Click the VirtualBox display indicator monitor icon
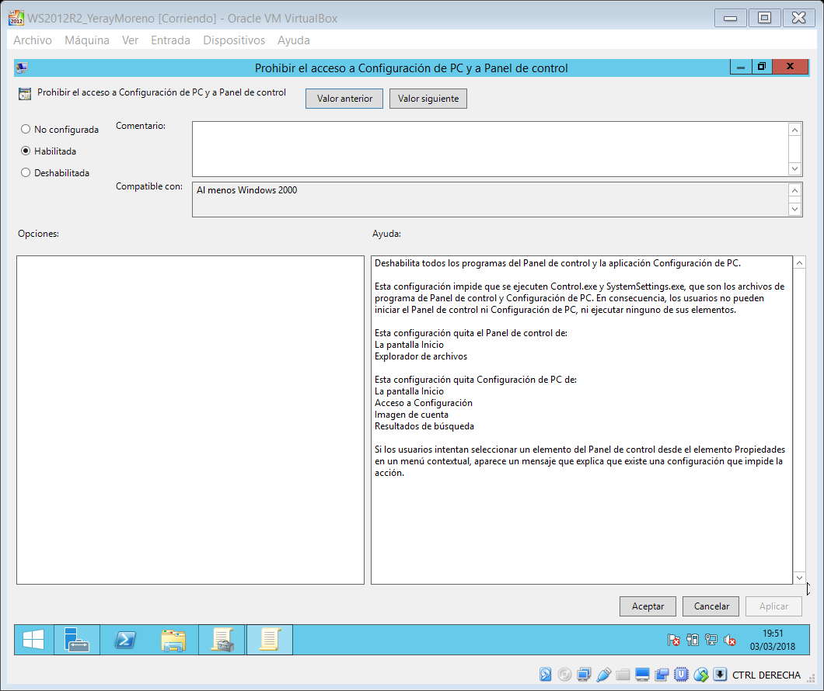 point(642,675)
